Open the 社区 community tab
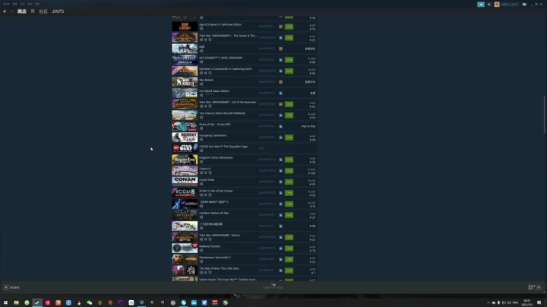 [x=43, y=11]
